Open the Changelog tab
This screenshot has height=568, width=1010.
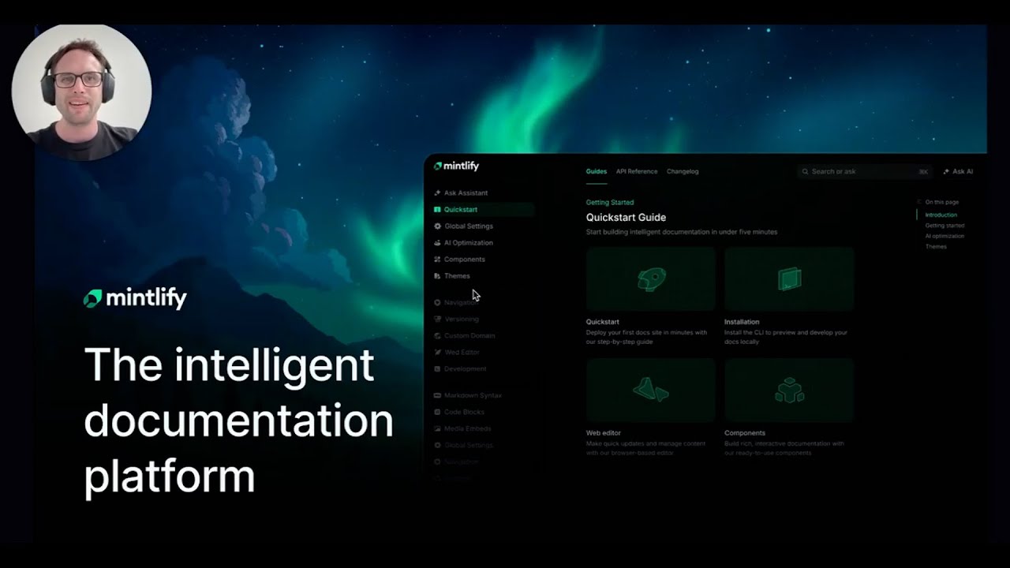(x=683, y=171)
